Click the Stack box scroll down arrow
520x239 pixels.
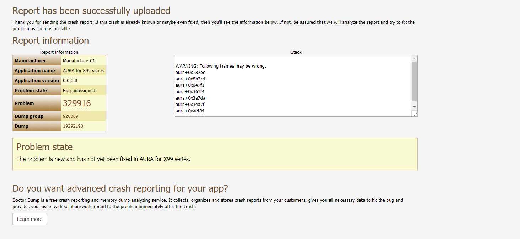coord(414,107)
